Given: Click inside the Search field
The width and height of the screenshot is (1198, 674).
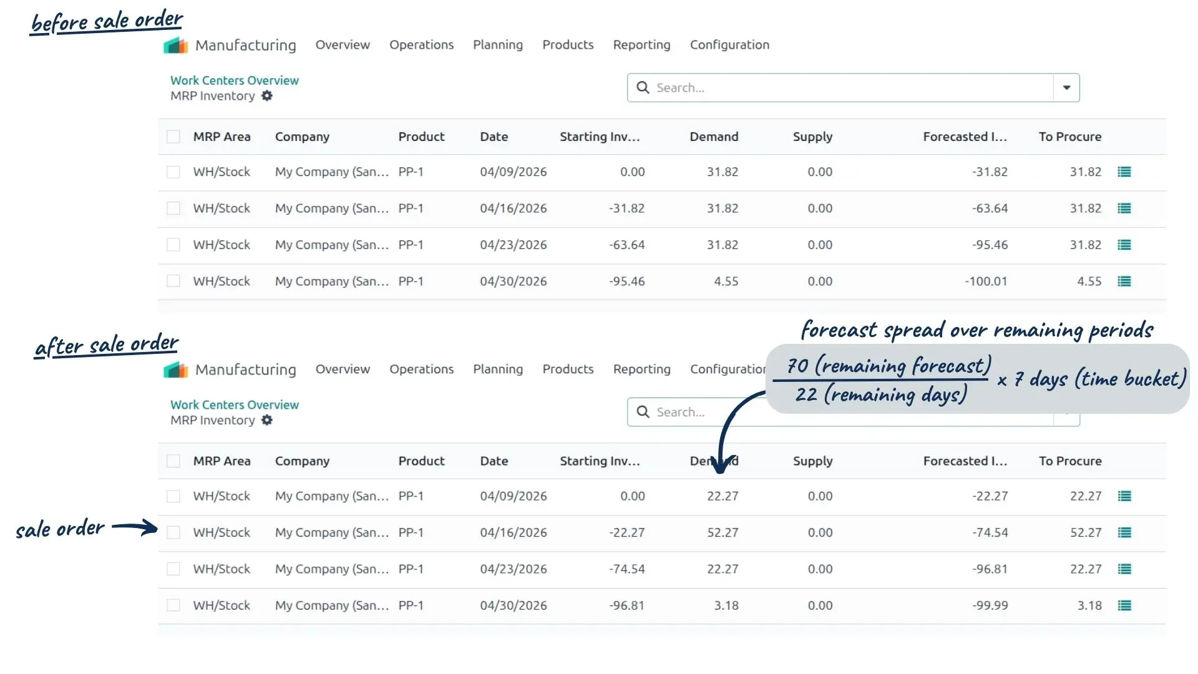Looking at the screenshot, I should pyautogui.click(x=749, y=87).
